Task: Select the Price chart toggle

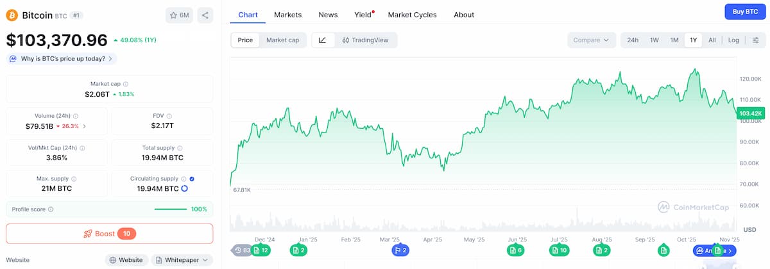Action: (245, 40)
